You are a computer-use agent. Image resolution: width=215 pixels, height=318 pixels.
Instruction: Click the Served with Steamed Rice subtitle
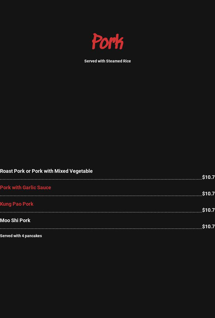(107, 61)
